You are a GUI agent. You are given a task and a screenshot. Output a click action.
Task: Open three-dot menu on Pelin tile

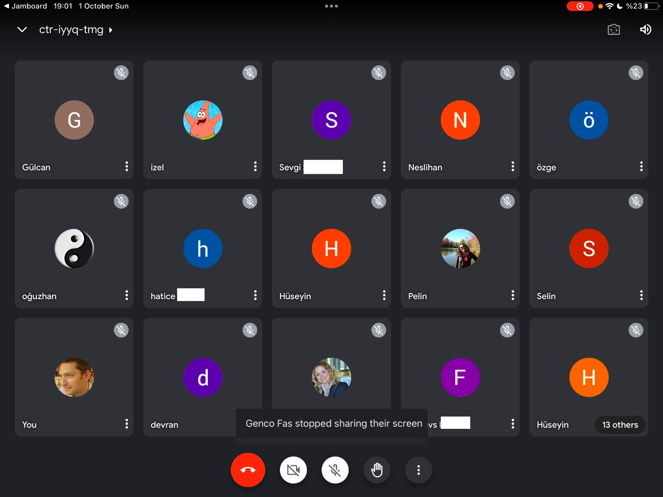click(512, 295)
